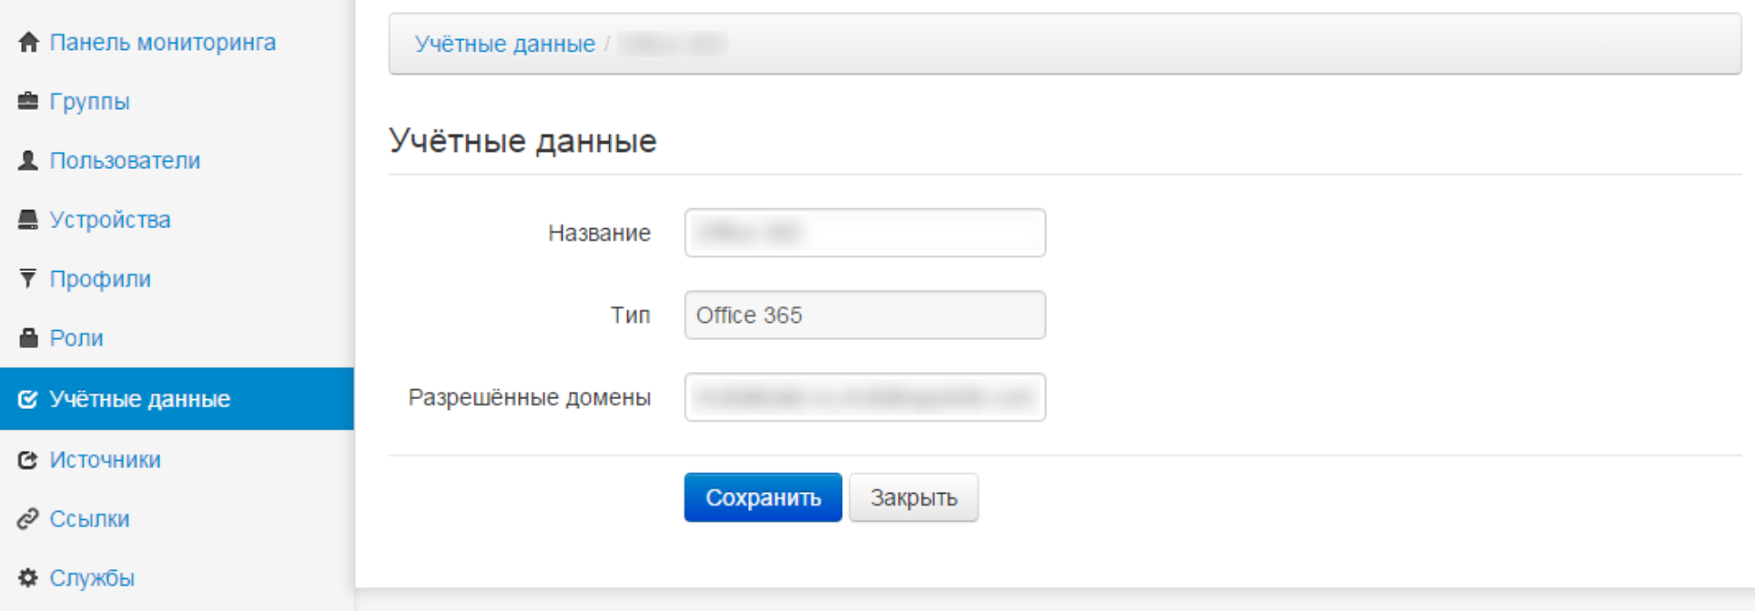Follow the Учётные данные breadcrumb link
This screenshot has width=1755, height=611.
click(504, 44)
